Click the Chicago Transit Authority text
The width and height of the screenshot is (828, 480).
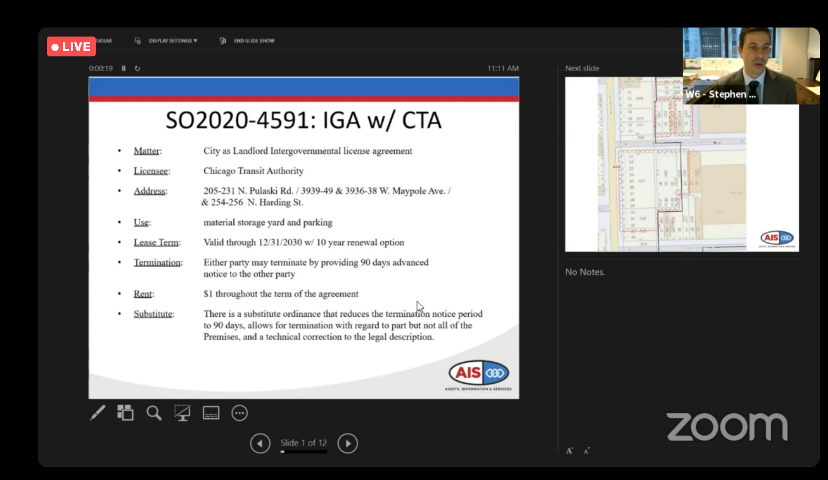[x=253, y=171]
